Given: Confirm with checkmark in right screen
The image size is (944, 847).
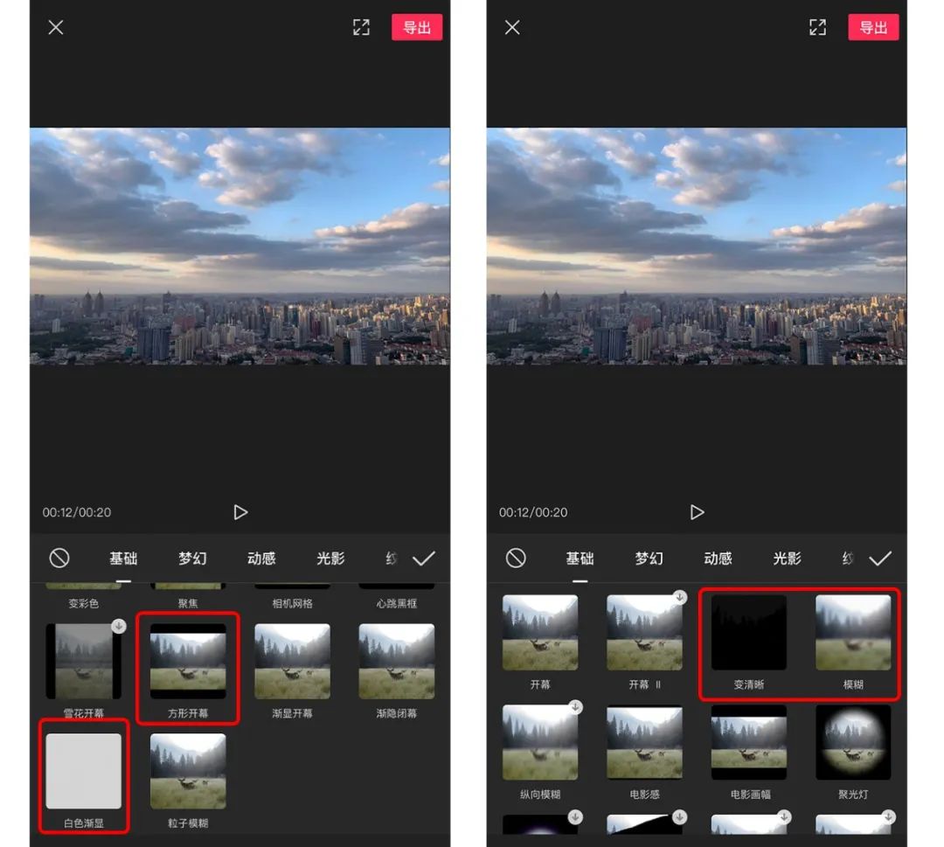Looking at the screenshot, I should pos(880,559).
